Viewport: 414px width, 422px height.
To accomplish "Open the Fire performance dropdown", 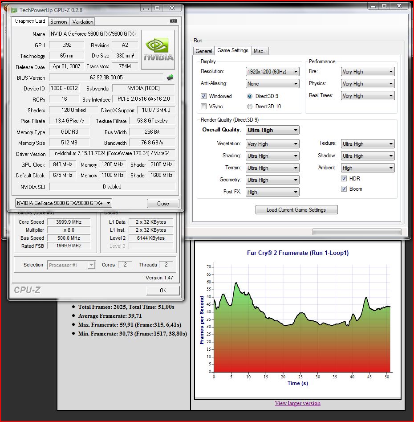I will [368, 72].
